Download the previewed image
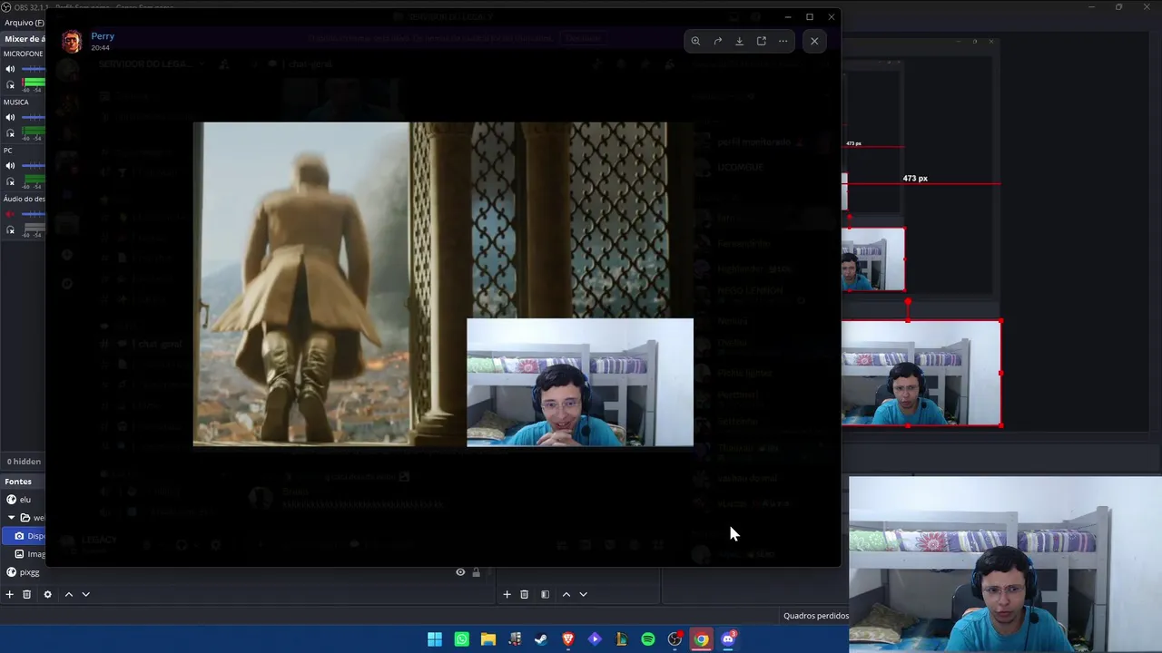This screenshot has height=653, width=1162. 739,41
